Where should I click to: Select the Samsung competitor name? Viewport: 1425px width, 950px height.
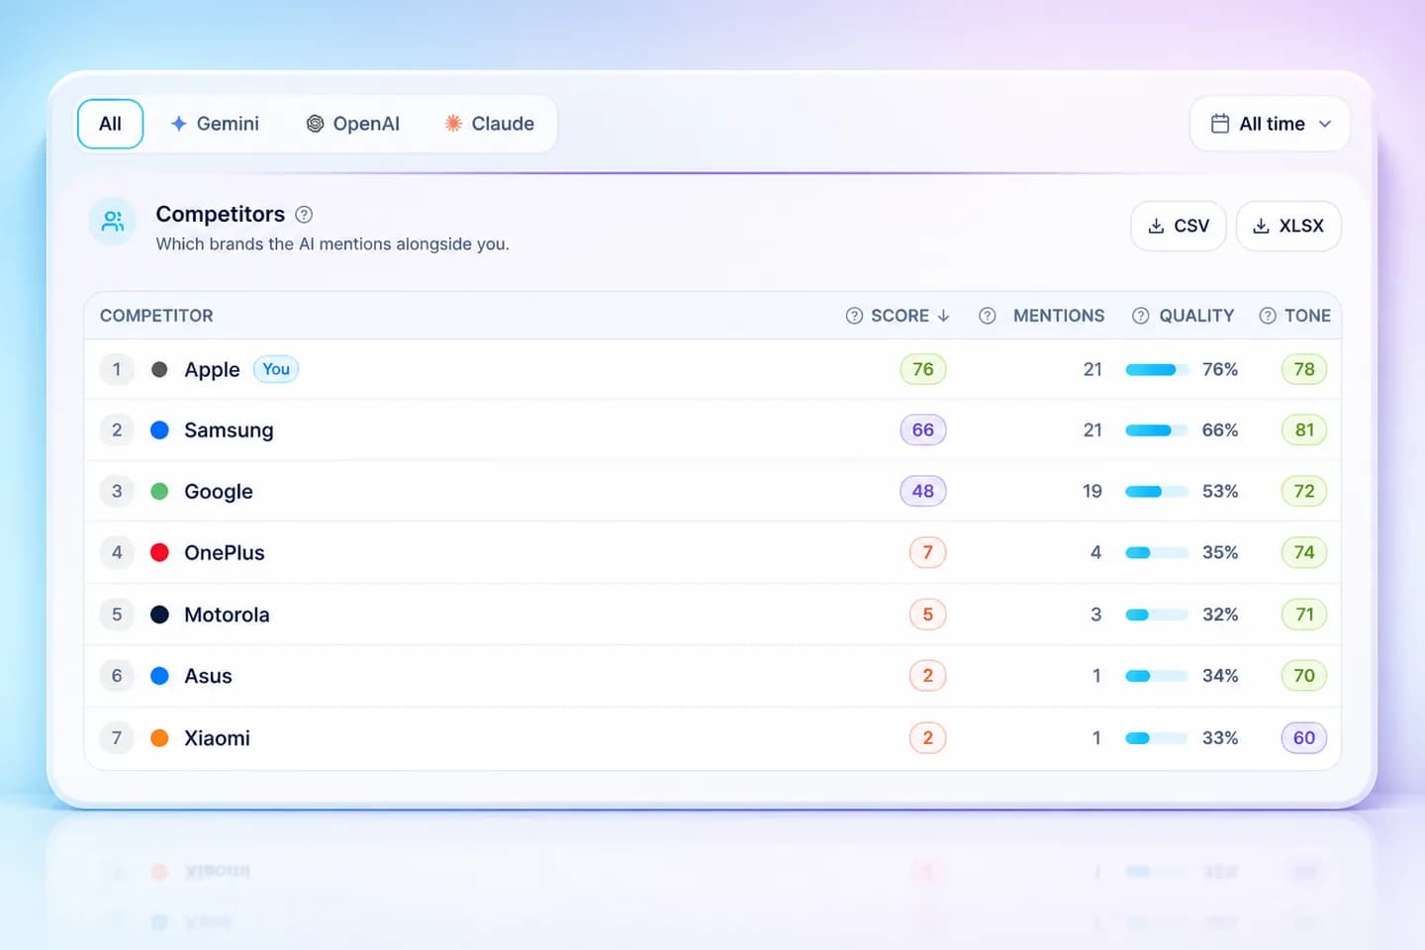[x=229, y=430]
